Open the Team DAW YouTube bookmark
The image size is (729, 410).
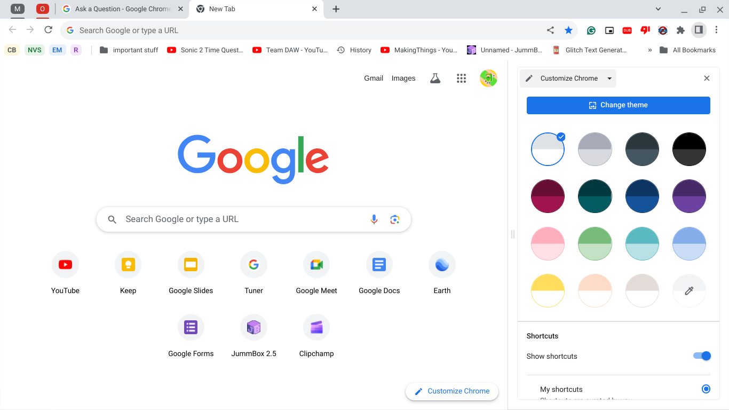point(290,50)
